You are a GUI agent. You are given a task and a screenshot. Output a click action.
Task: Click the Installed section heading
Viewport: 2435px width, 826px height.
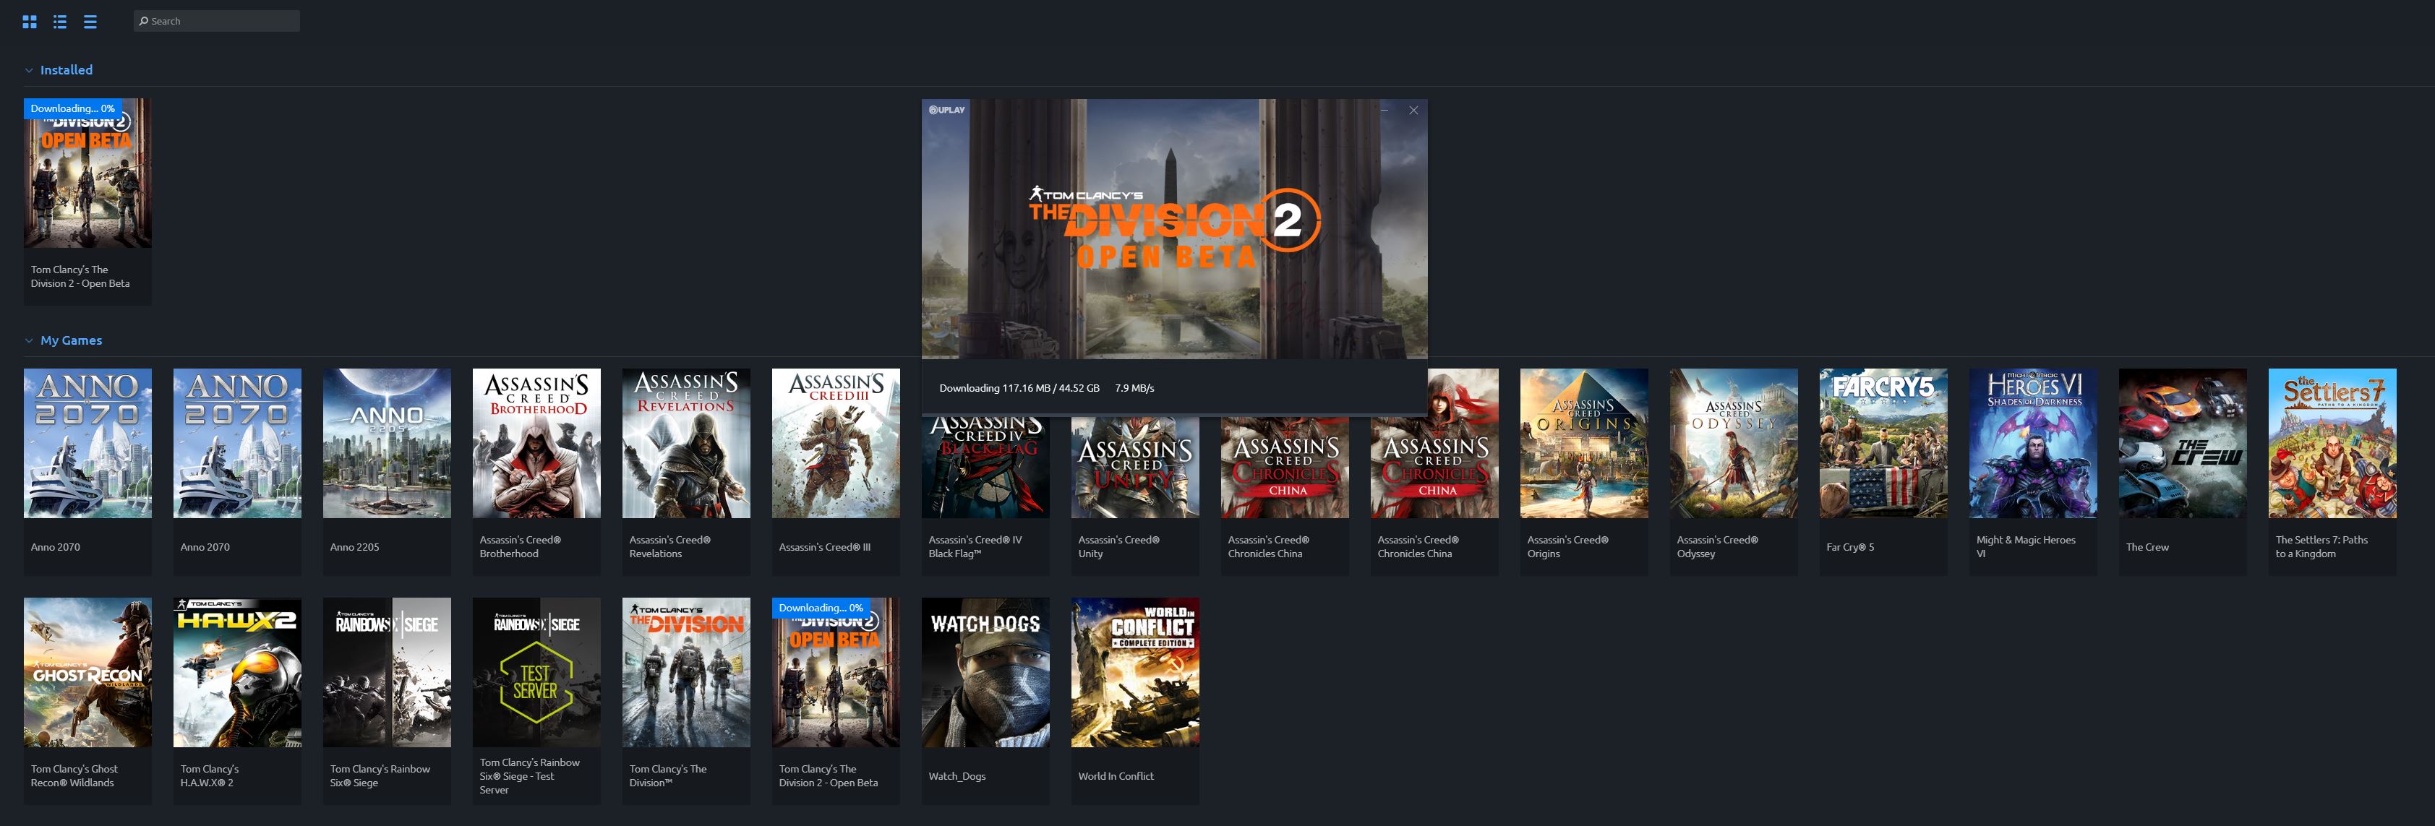tap(67, 70)
